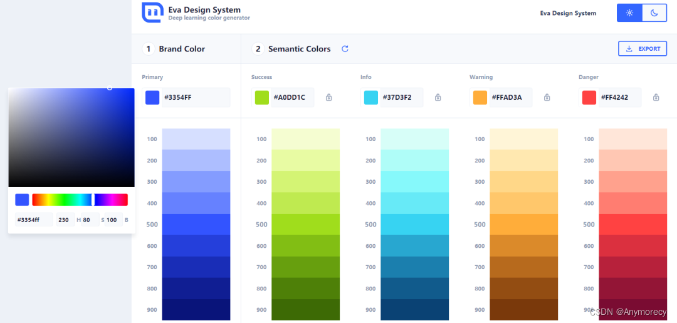This screenshot has width=677, height=323.
Task: Click the saturation-brightness gradient area
Action: pos(71,137)
